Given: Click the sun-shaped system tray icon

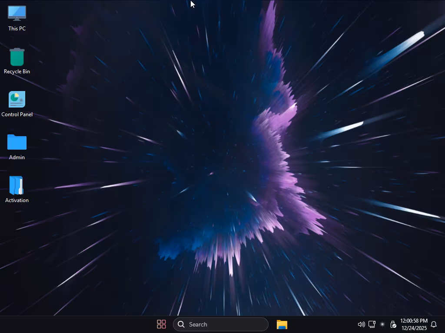Looking at the screenshot, I should 382,324.
